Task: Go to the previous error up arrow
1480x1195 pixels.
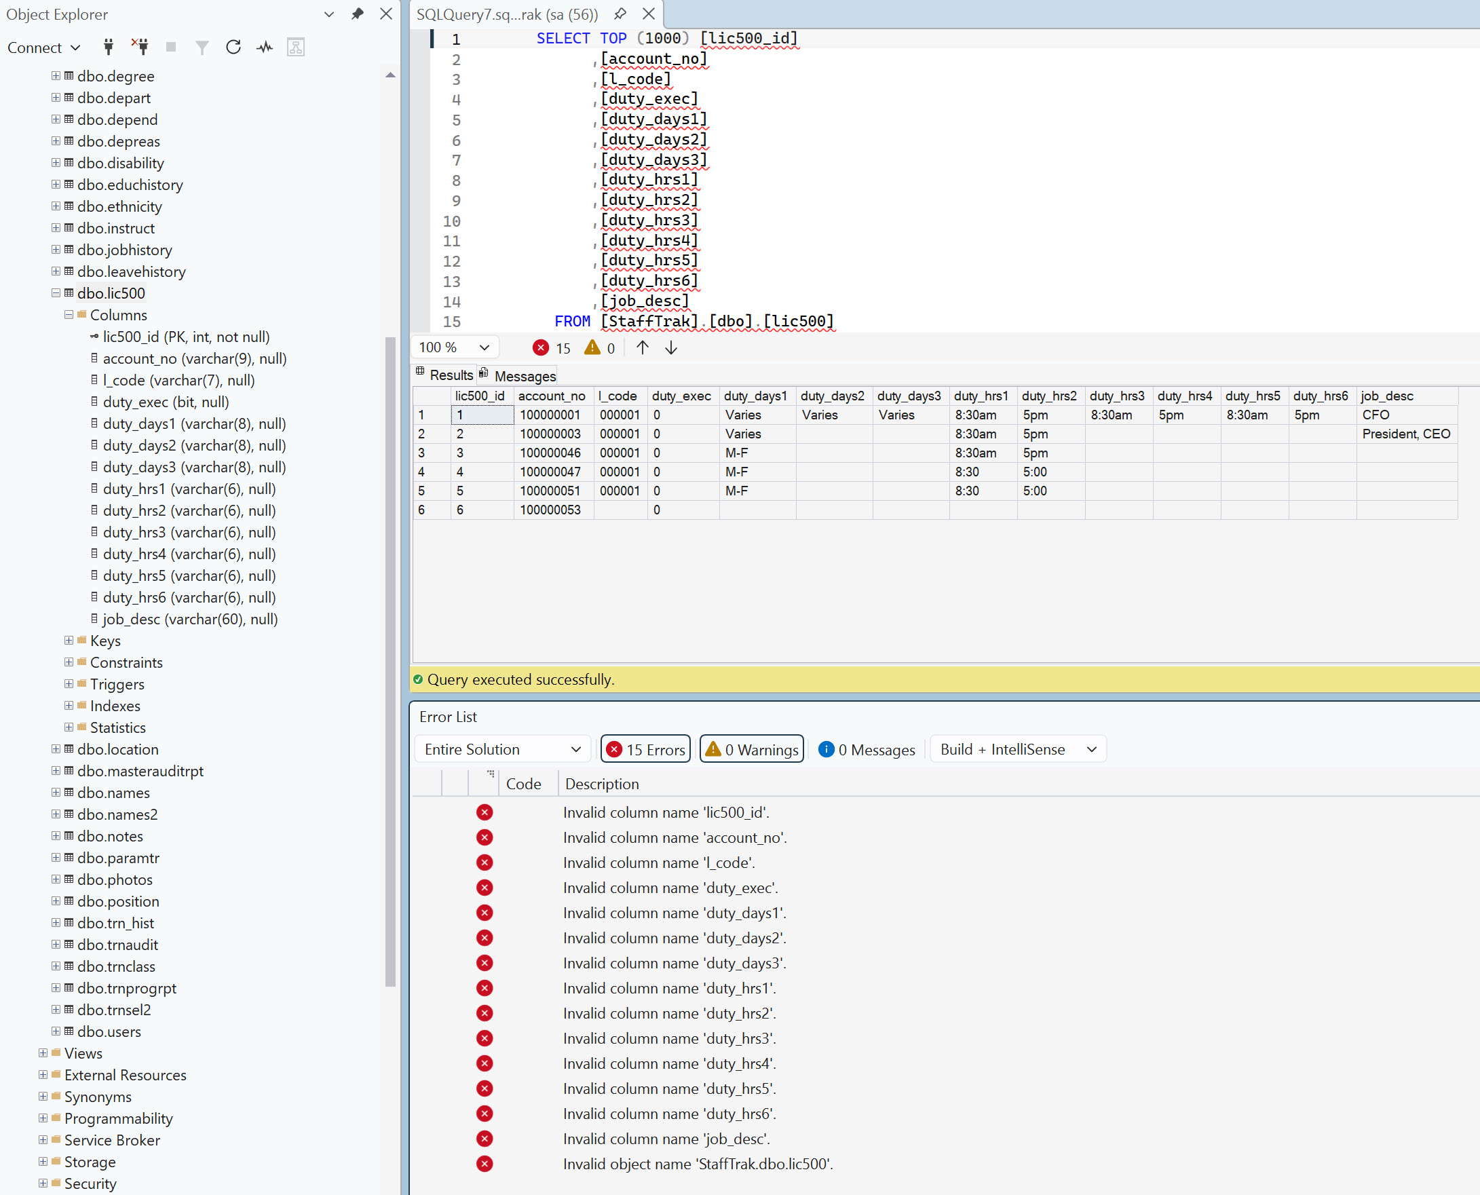Action: [642, 347]
